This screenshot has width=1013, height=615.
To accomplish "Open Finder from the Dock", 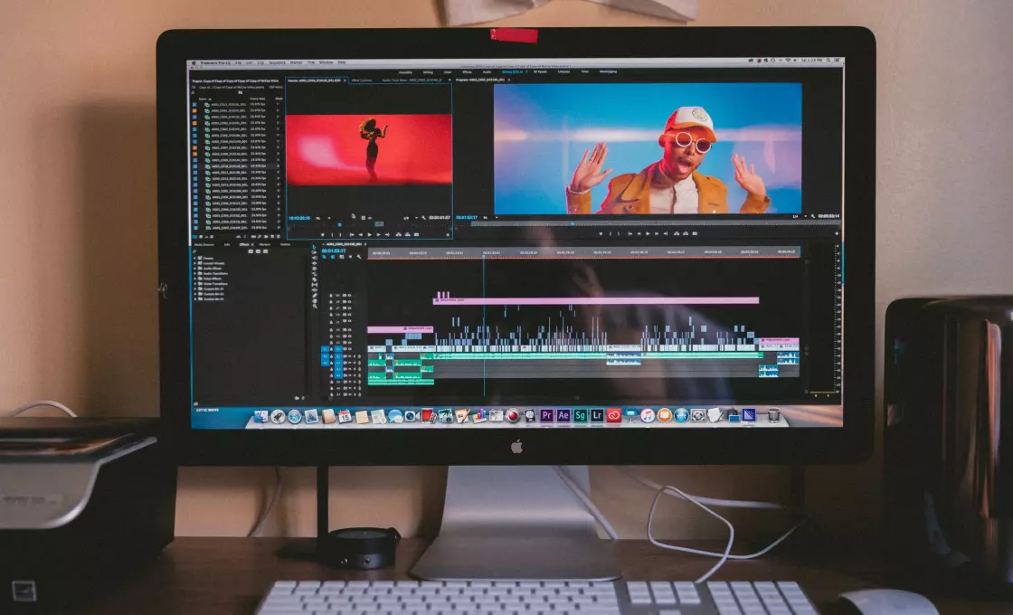I will coord(261,417).
